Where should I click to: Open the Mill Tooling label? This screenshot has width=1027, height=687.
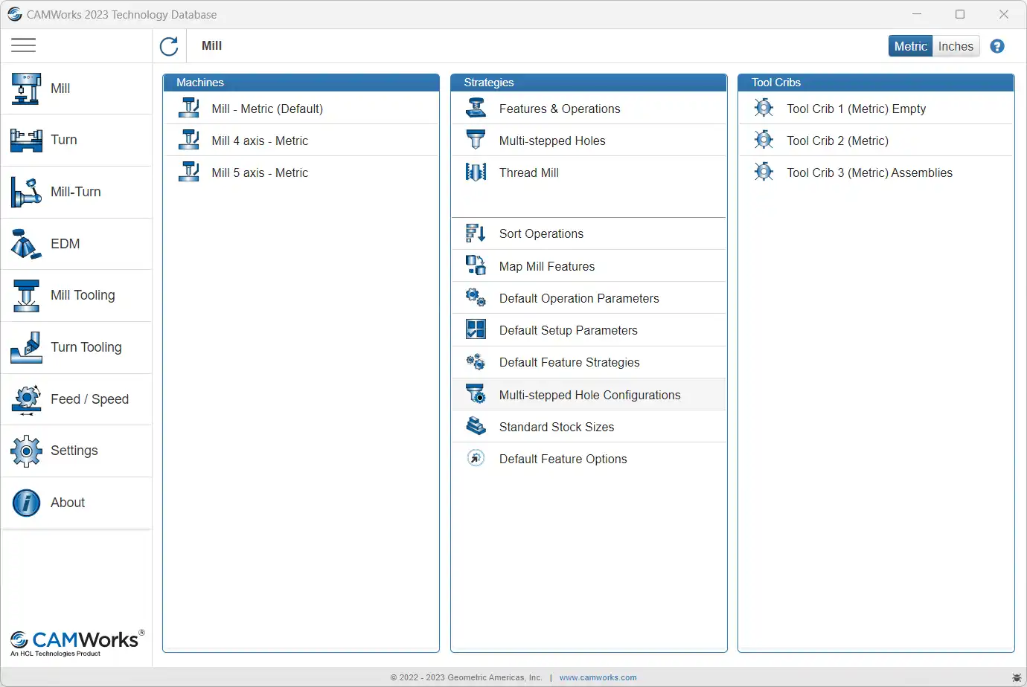tap(83, 295)
